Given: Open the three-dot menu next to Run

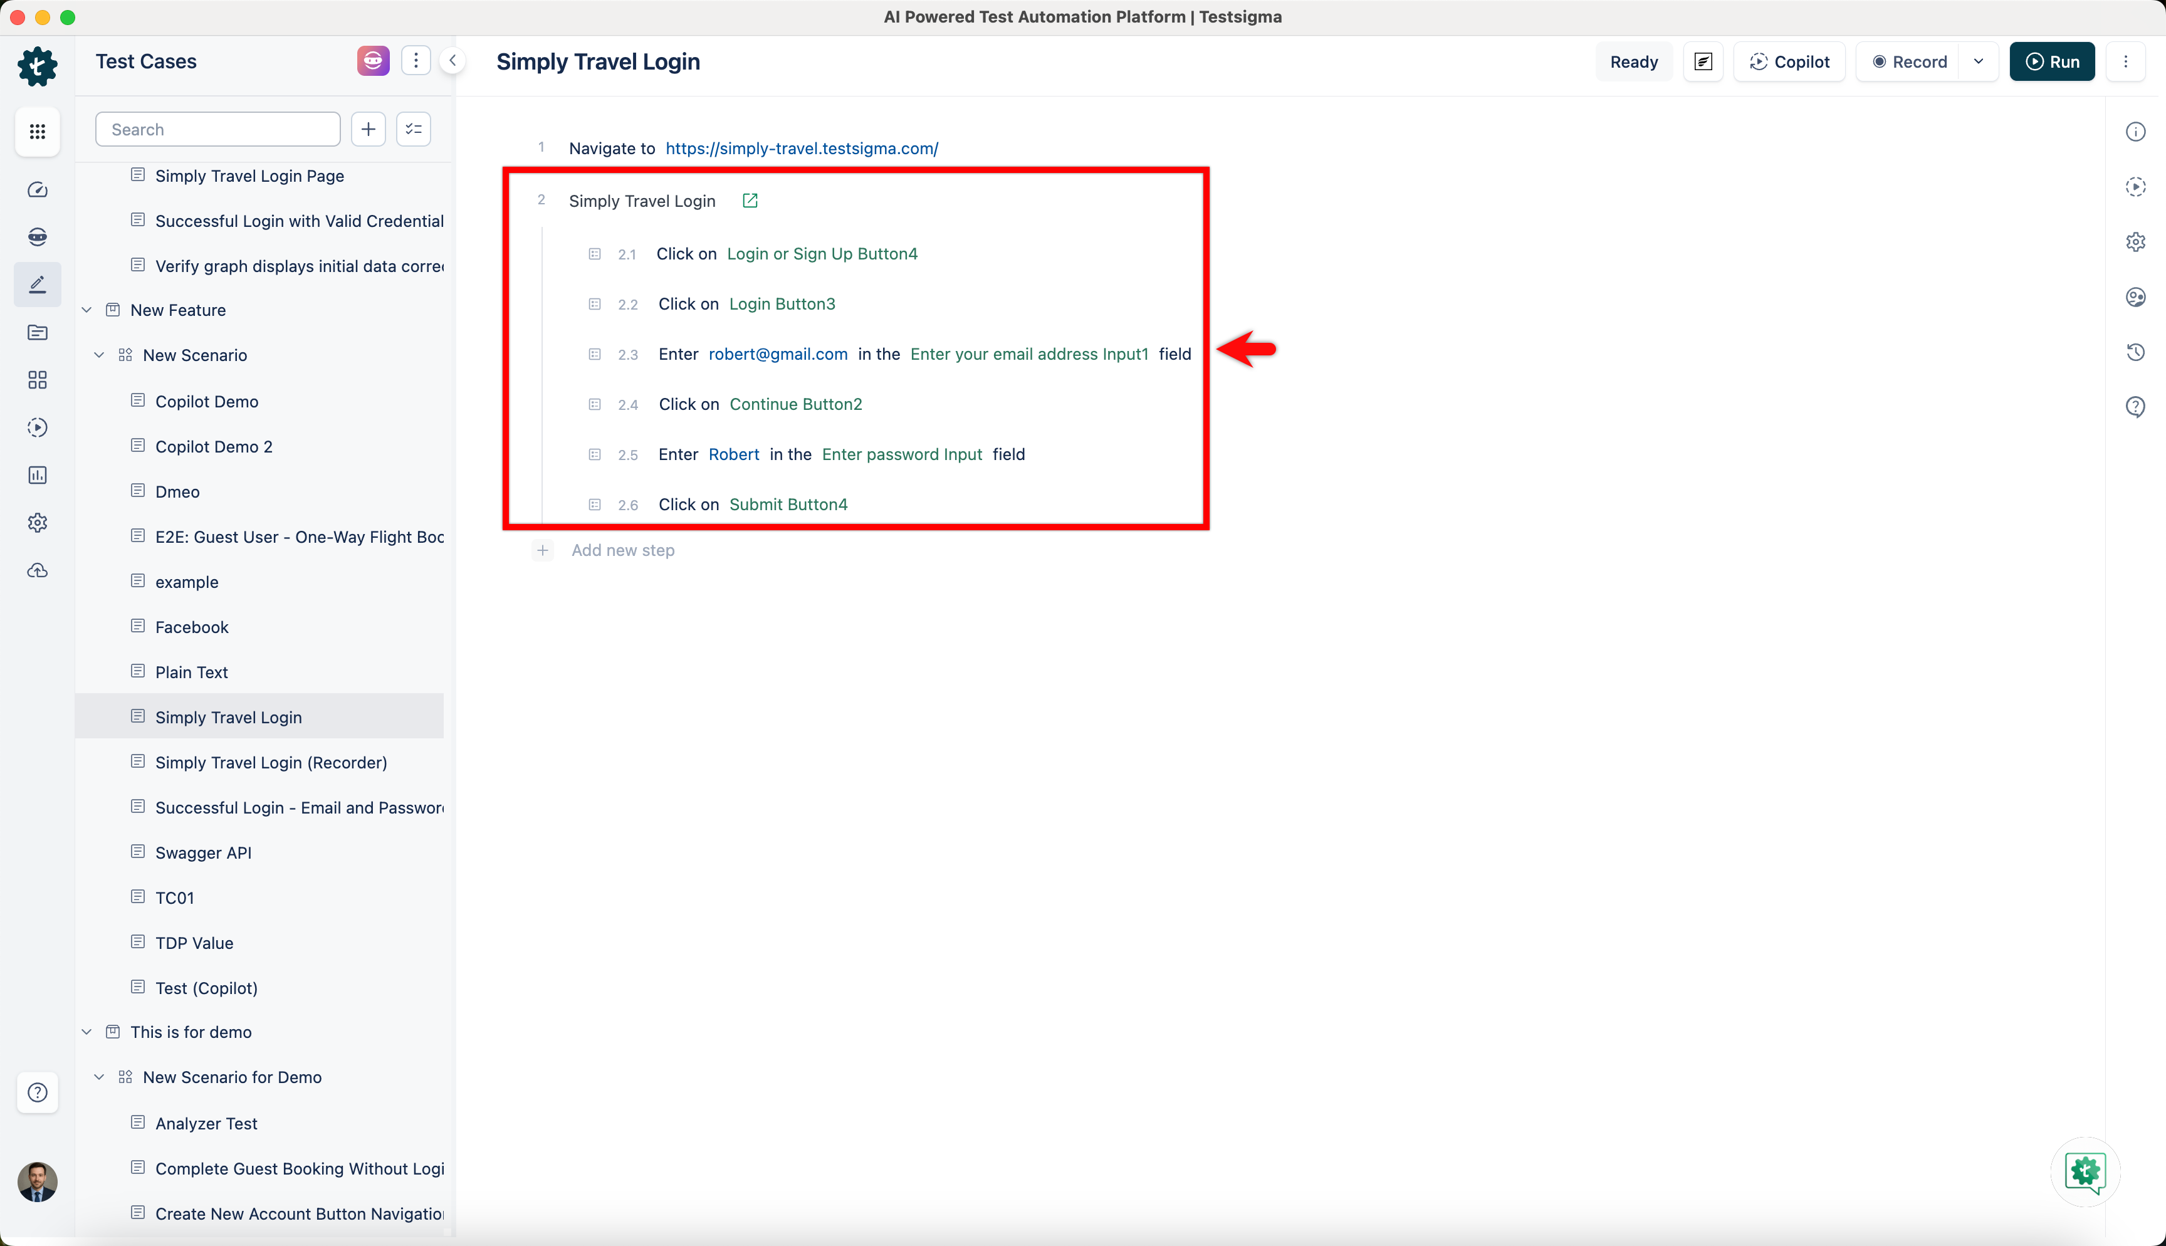Looking at the screenshot, I should 2125,61.
